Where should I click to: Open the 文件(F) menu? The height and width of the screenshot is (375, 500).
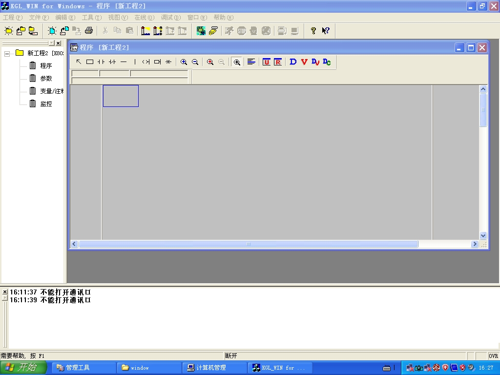pos(39,18)
